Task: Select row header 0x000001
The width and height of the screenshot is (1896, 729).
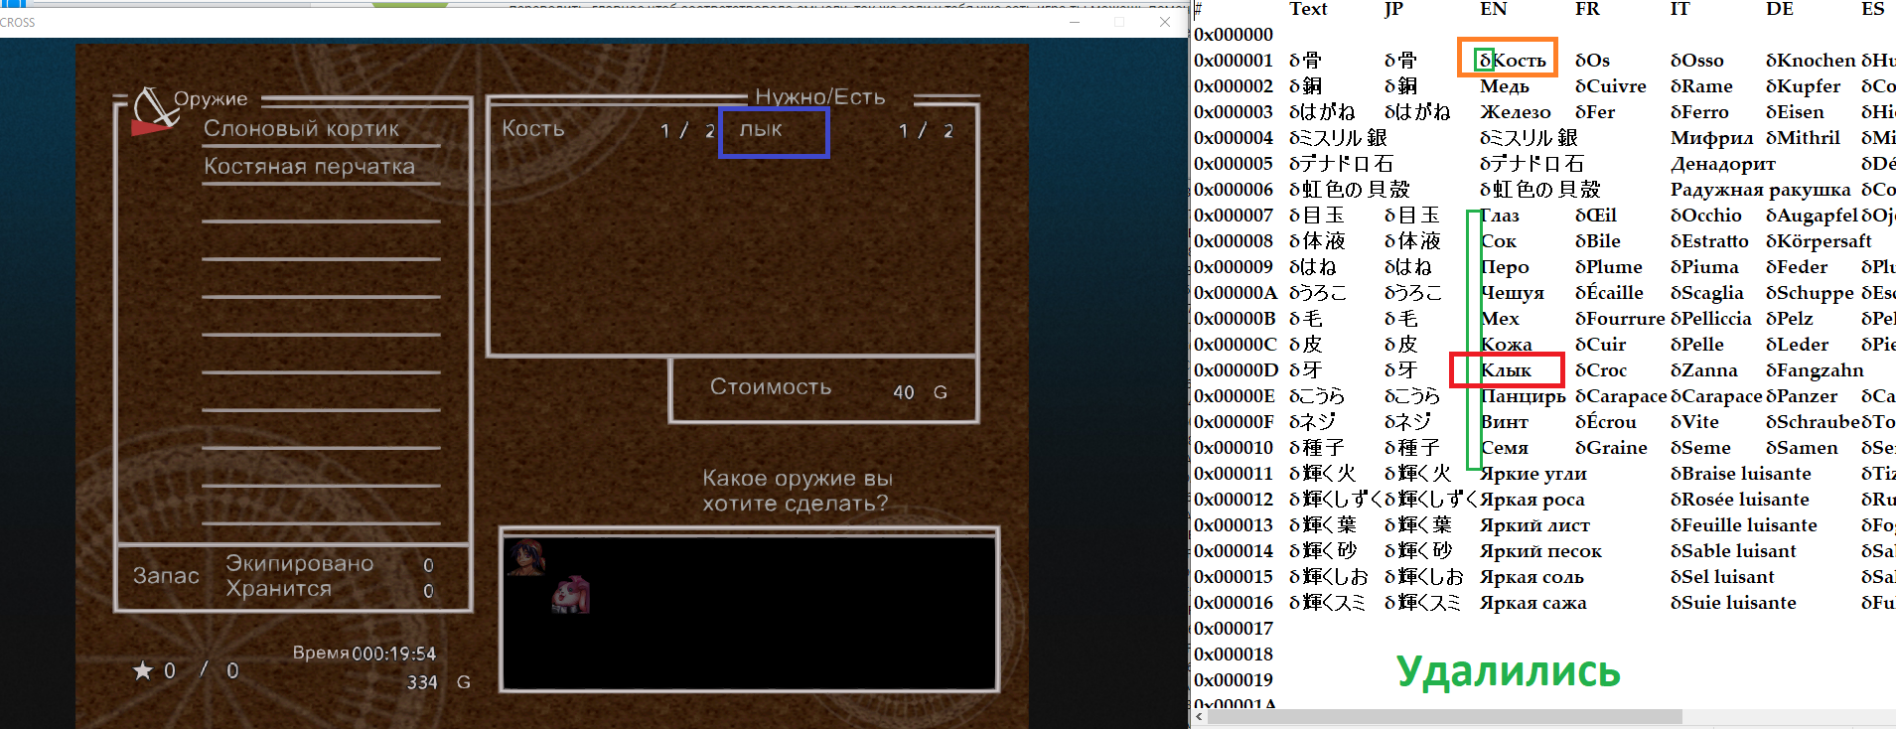Action: click(1234, 61)
